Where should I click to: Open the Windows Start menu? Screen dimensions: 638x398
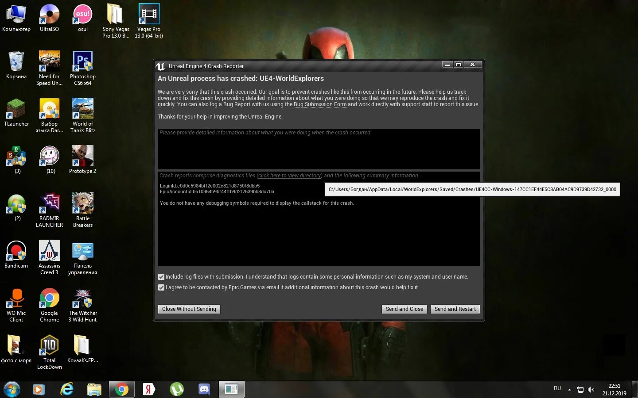[12, 390]
